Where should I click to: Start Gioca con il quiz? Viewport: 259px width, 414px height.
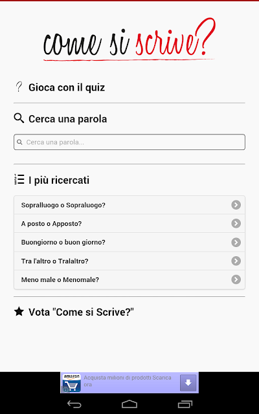(x=67, y=87)
